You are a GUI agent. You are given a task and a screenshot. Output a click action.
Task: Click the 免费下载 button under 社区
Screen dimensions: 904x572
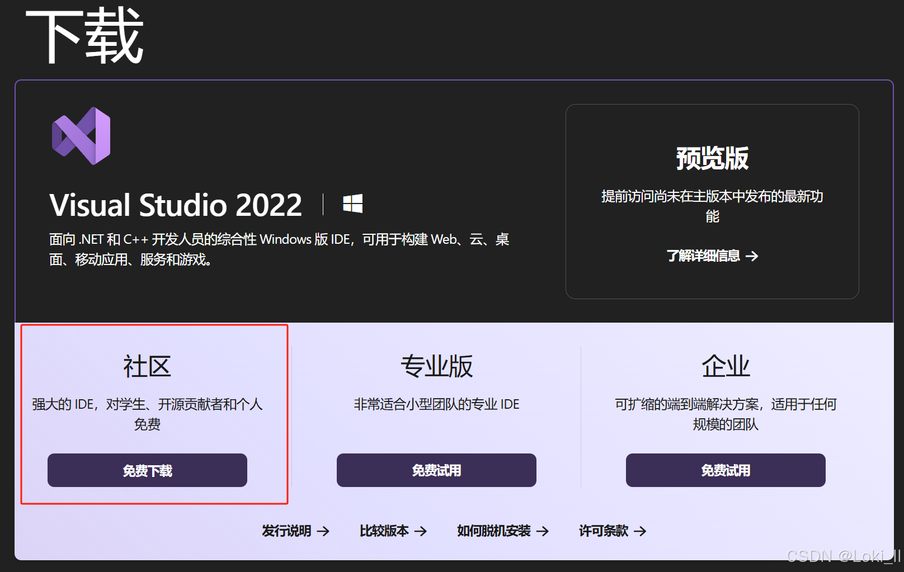(147, 470)
